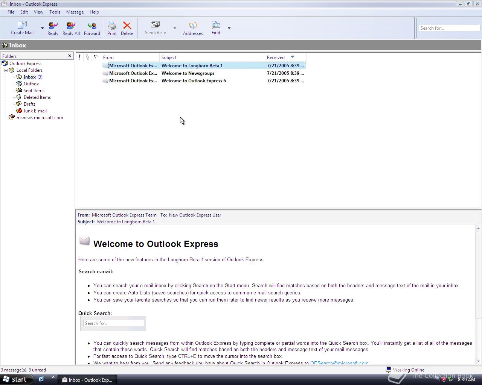The width and height of the screenshot is (482, 385).
Task: Click the Inbox - Outlook Express taskbar button
Action: 87,380
